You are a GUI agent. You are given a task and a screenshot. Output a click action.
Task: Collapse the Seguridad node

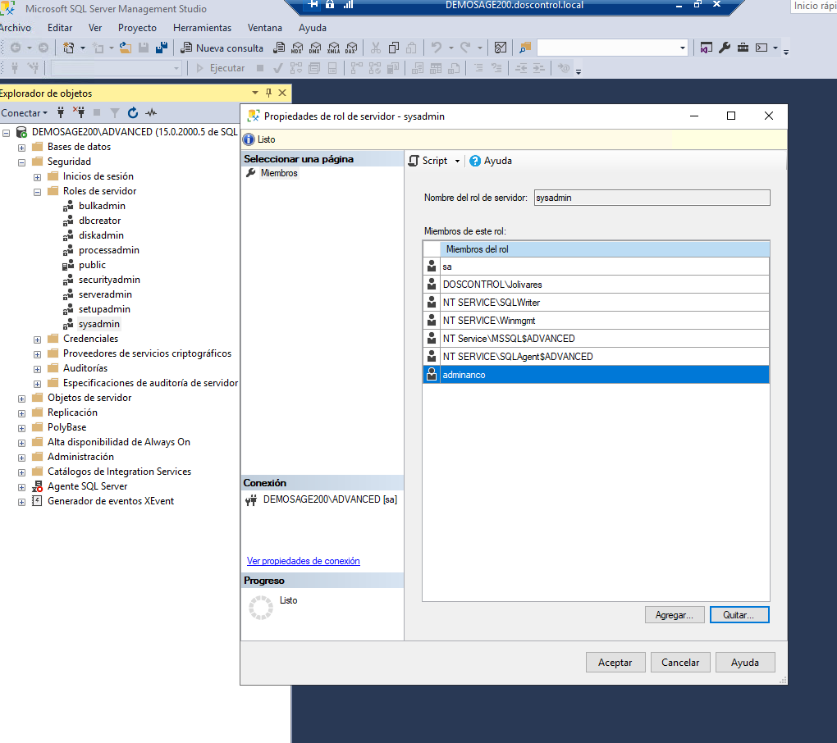pyautogui.click(x=22, y=162)
